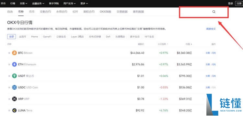Screen dimensions: 243x116
Task: Filter by NFT生态 category
Action: (149, 37)
